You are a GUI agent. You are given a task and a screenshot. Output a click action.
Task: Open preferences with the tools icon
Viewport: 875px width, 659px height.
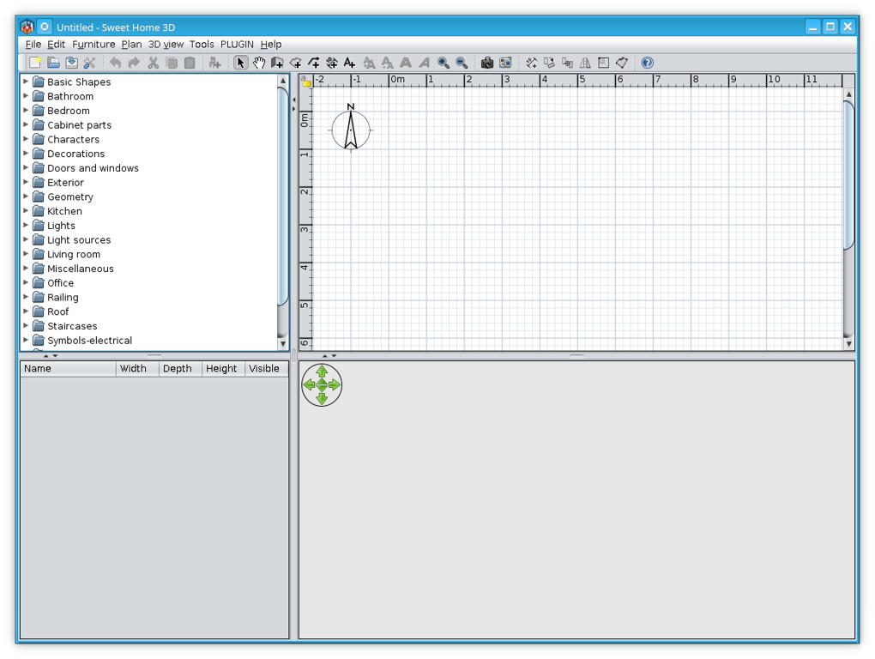[x=89, y=63]
